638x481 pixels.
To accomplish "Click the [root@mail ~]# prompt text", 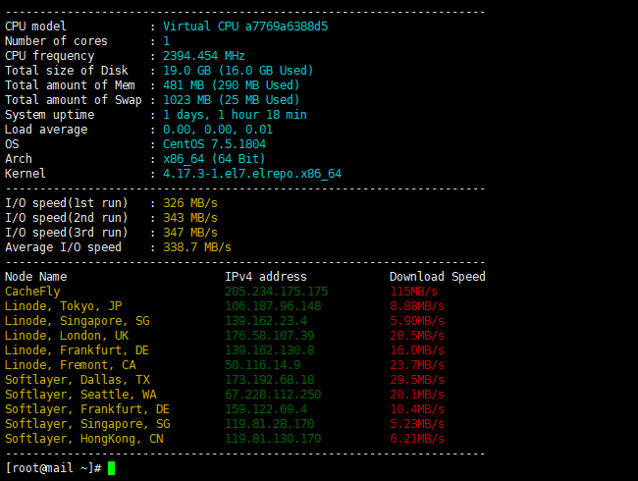I will pos(53,468).
